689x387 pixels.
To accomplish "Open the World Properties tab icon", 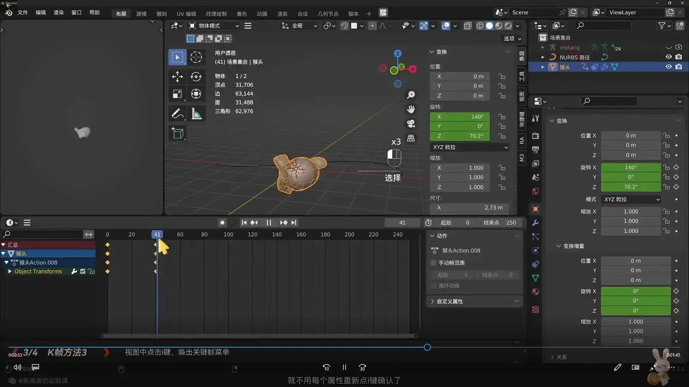I will (535, 191).
